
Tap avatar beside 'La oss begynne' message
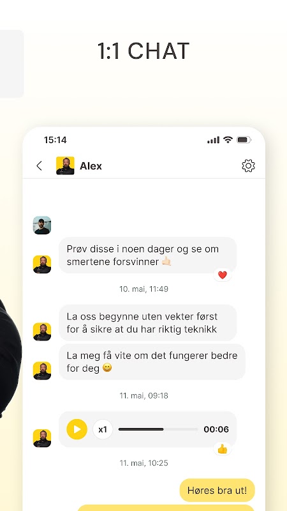[x=42, y=332]
